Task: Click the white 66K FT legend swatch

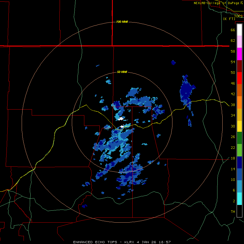Action: [x=239, y=30]
